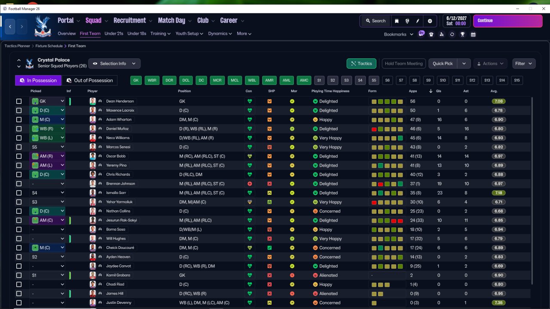Click Kamil Grabara's red morale icon

292,275
